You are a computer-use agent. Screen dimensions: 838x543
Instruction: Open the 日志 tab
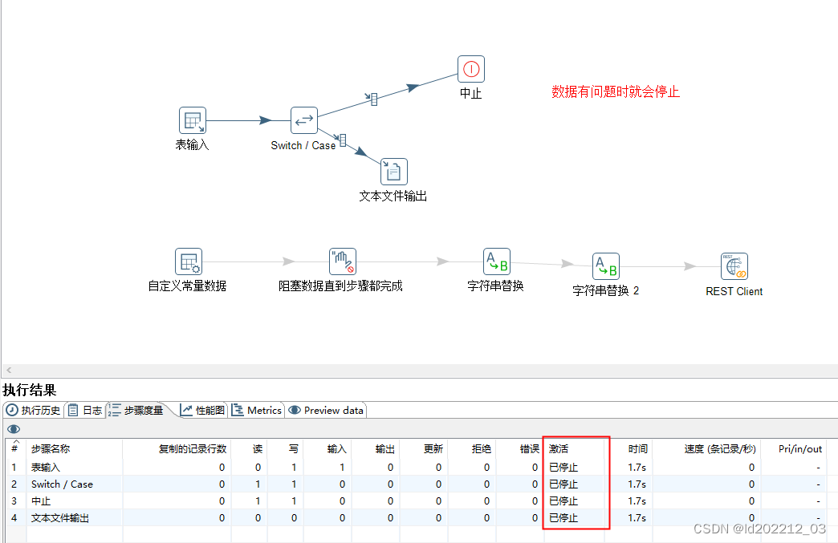pos(86,410)
